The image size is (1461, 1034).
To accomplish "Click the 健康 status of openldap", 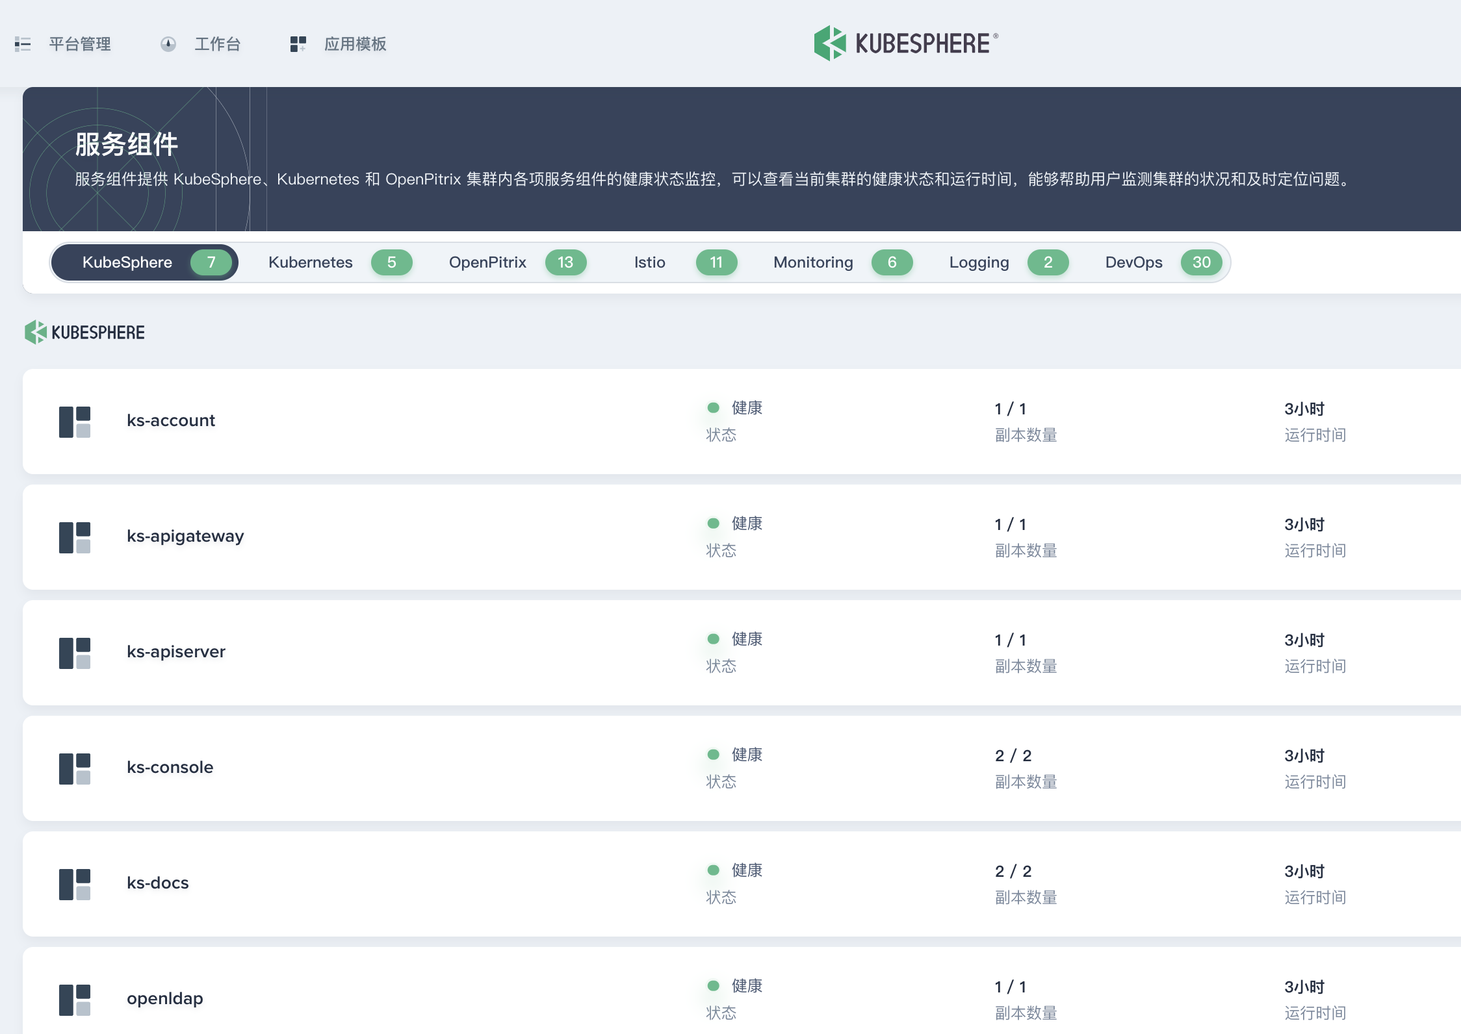I will click(747, 986).
